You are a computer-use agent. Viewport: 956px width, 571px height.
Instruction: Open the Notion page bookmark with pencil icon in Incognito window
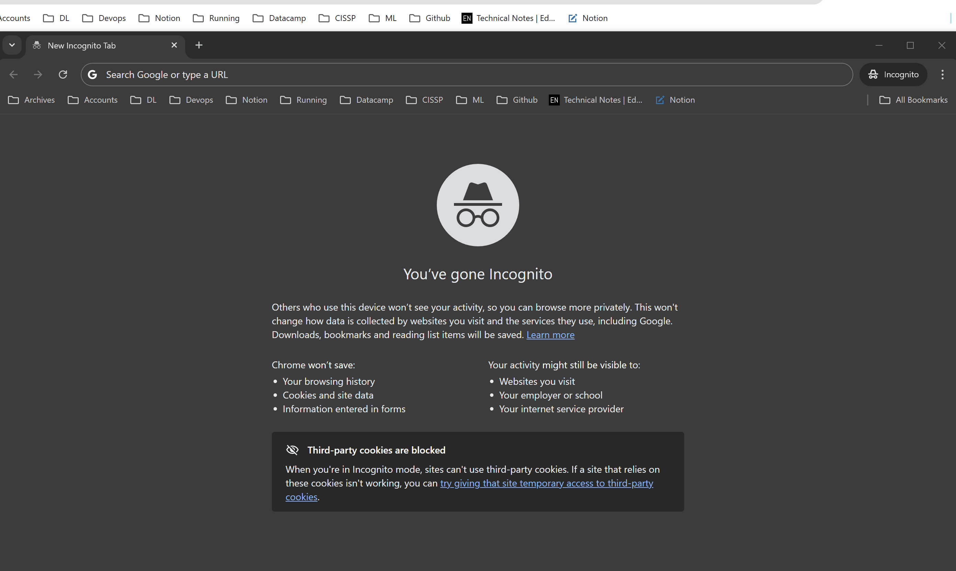coord(675,100)
